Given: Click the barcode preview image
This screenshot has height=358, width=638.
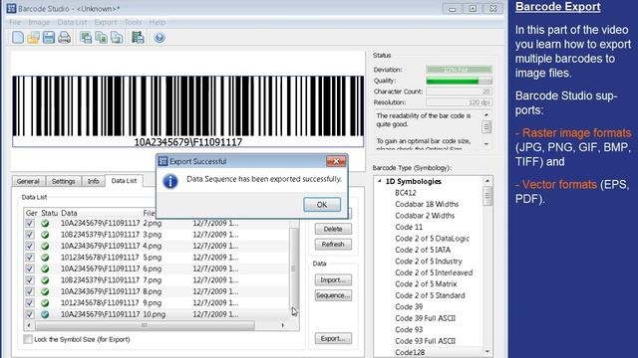Looking at the screenshot, I should [x=187, y=110].
